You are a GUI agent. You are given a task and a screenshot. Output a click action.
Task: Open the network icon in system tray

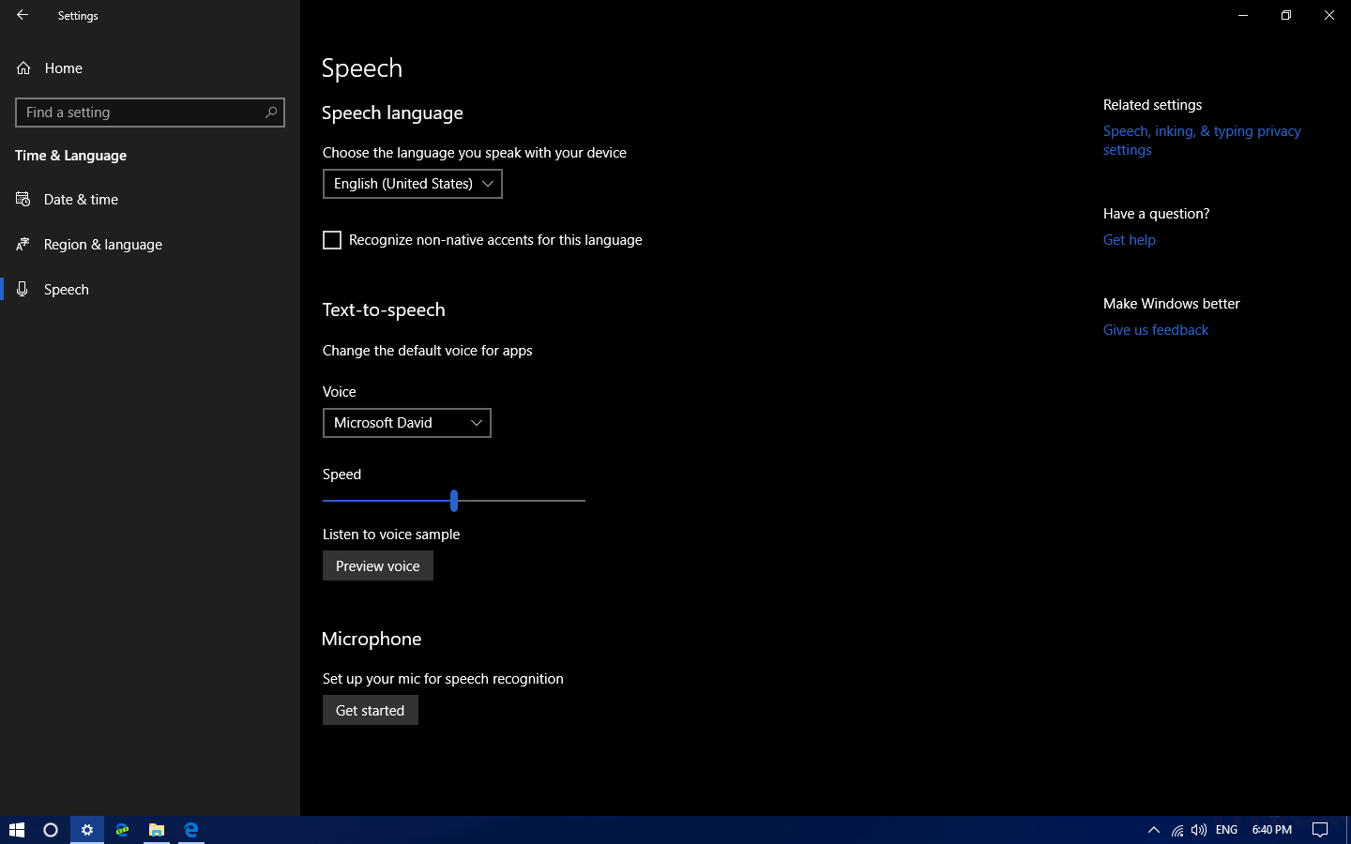point(1176,830)
